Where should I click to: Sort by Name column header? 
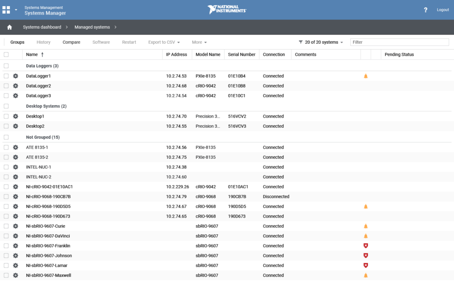click(32, 54)
